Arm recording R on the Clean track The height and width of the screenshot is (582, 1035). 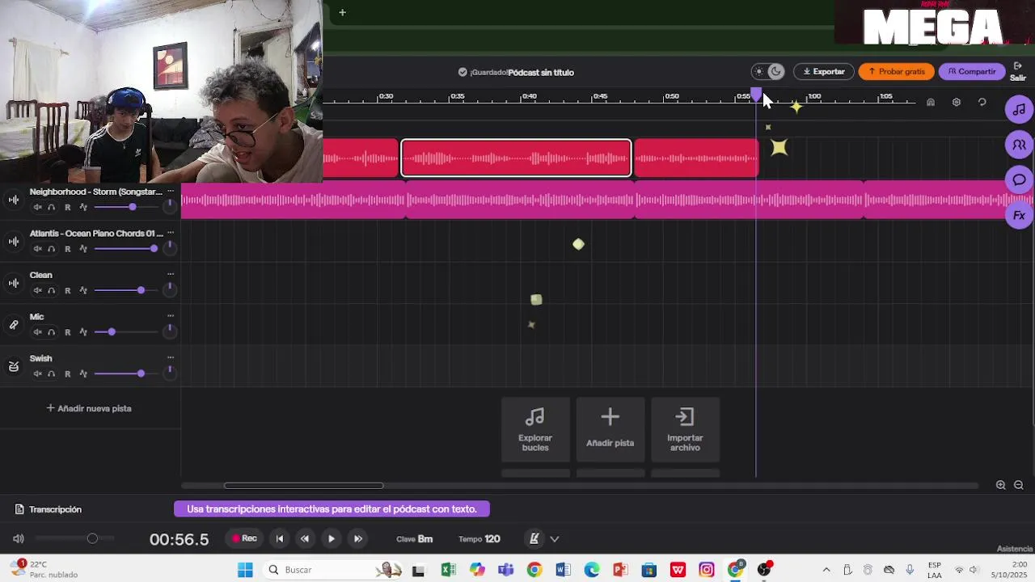(67, 290)
